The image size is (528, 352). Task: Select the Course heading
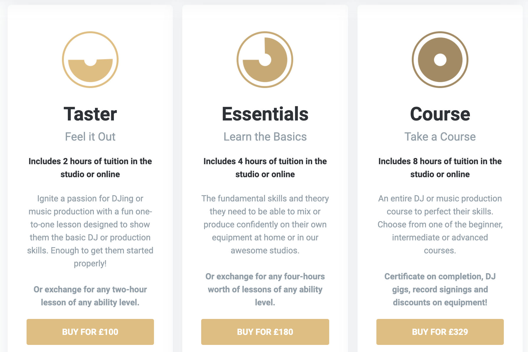(440, 114)
